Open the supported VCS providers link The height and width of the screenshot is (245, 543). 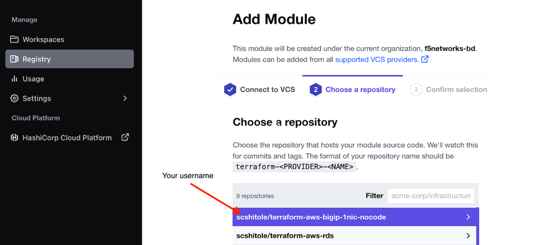(x=377, y=59)
